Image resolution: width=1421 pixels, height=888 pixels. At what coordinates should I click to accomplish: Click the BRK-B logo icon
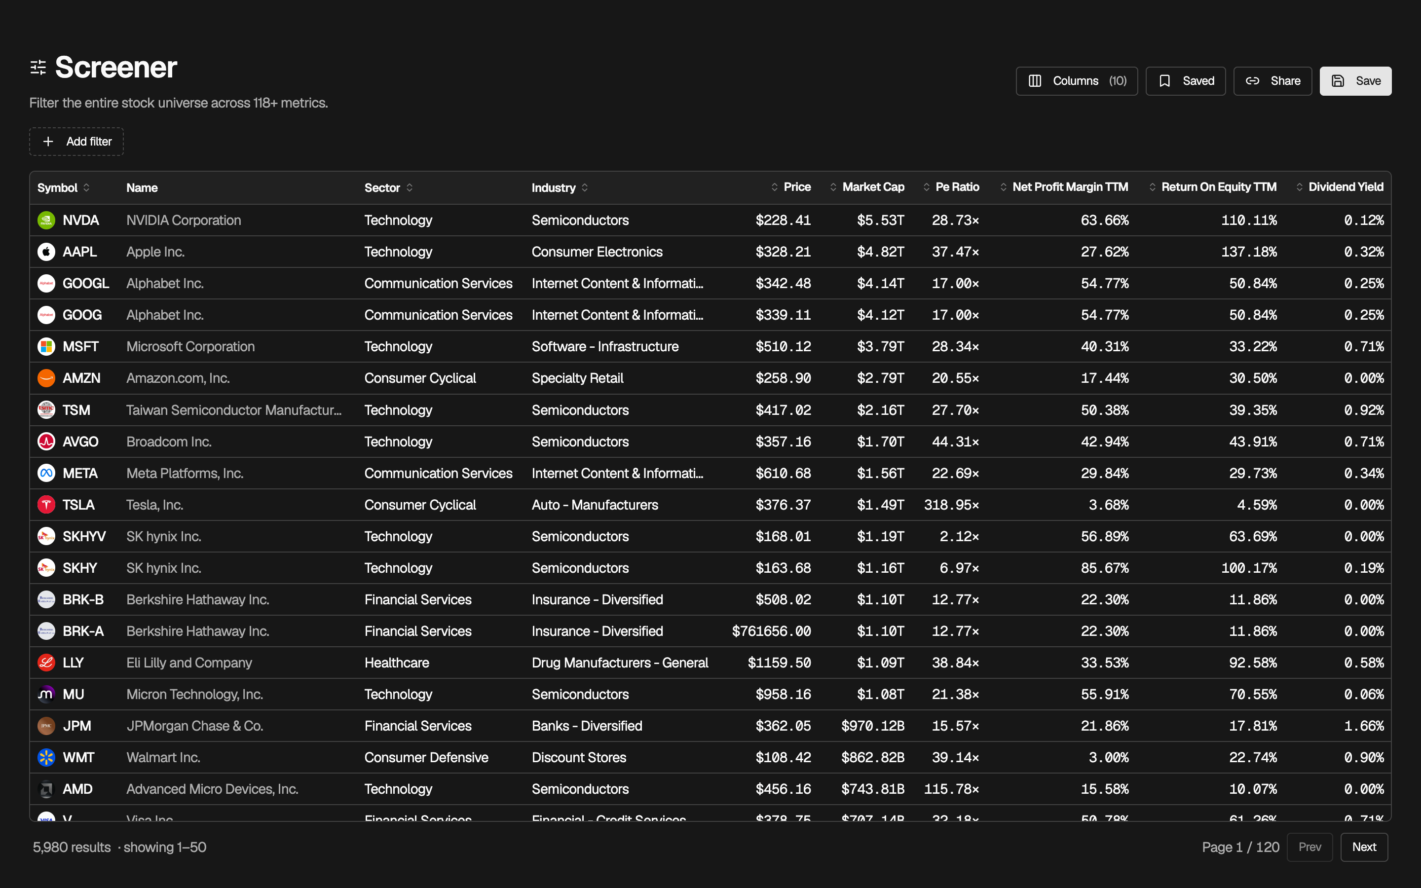(46, 599)
